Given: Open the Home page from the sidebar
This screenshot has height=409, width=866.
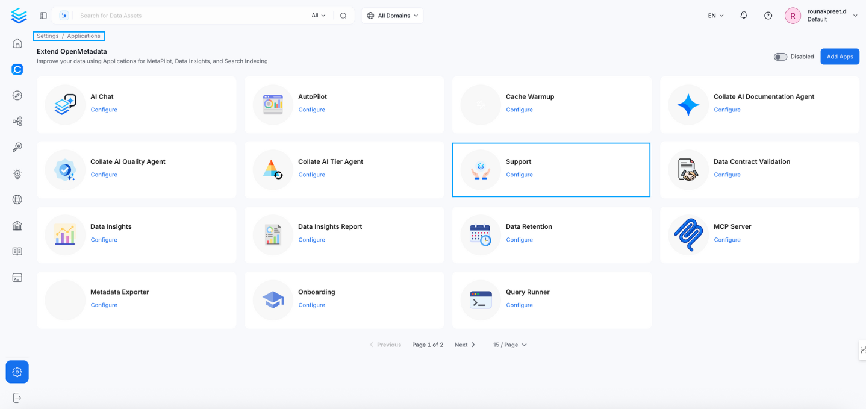Looking at the screenshot, I should tap(17, 43).
